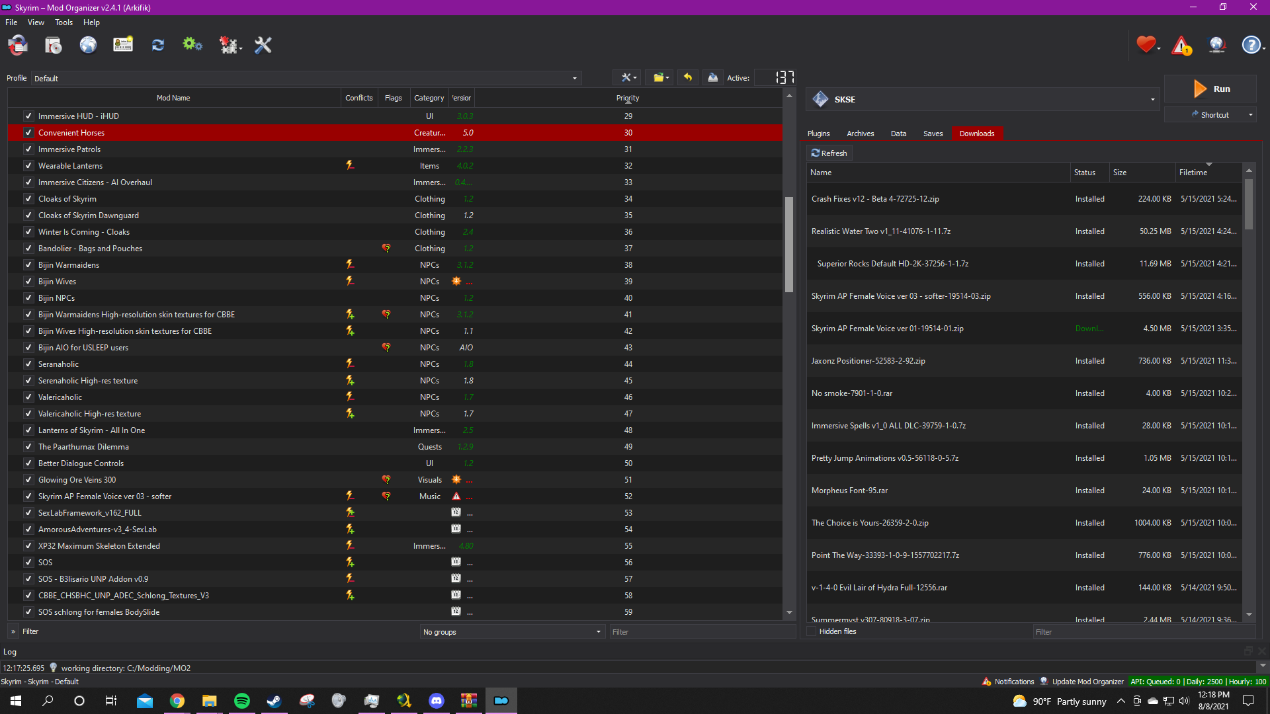Click the downloads list vertical scrollbar thumb

pos(1249,204)
